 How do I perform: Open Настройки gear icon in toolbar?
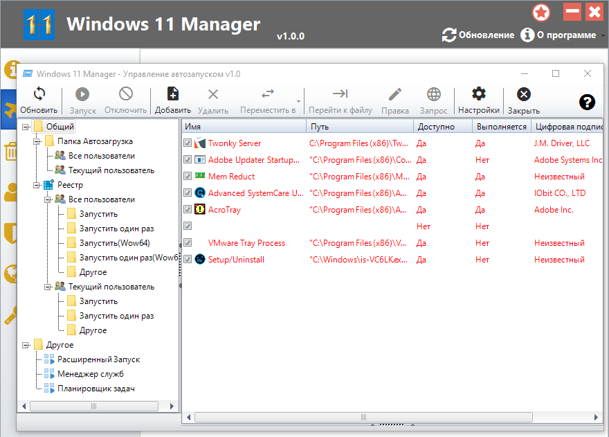click(x=478, y=94)
